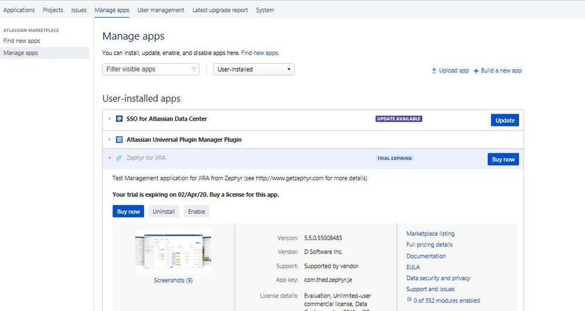Expand the Atlassian Universal Plugin Manager Plugin row
The image size is (585, 311).
point(109,139)
